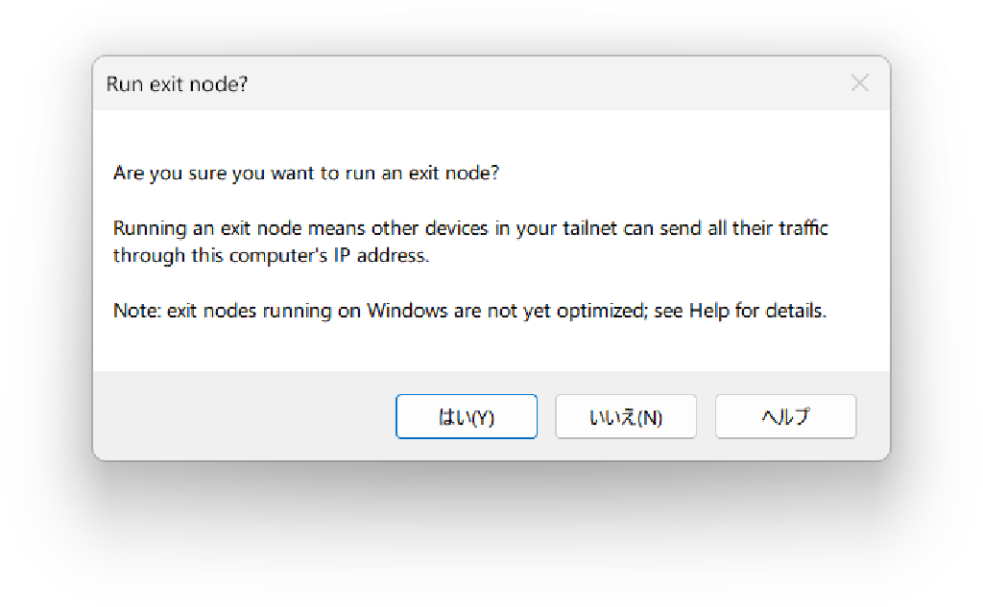Image resolution: width=983 pixels, height=607 pixels.
Task: Click the gray footer left of はい(Y)
Action: pyautogui.click(x=240, y=417)
